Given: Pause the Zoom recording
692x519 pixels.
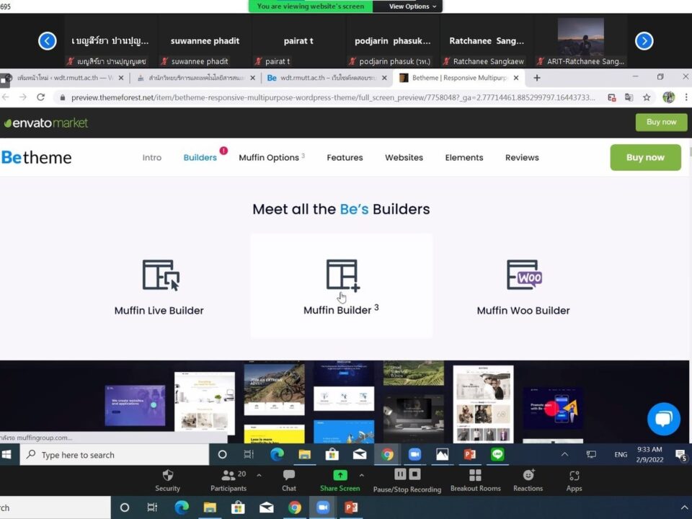Looking at the screenshot, I should pyautogui.click(x=400, y=474).
